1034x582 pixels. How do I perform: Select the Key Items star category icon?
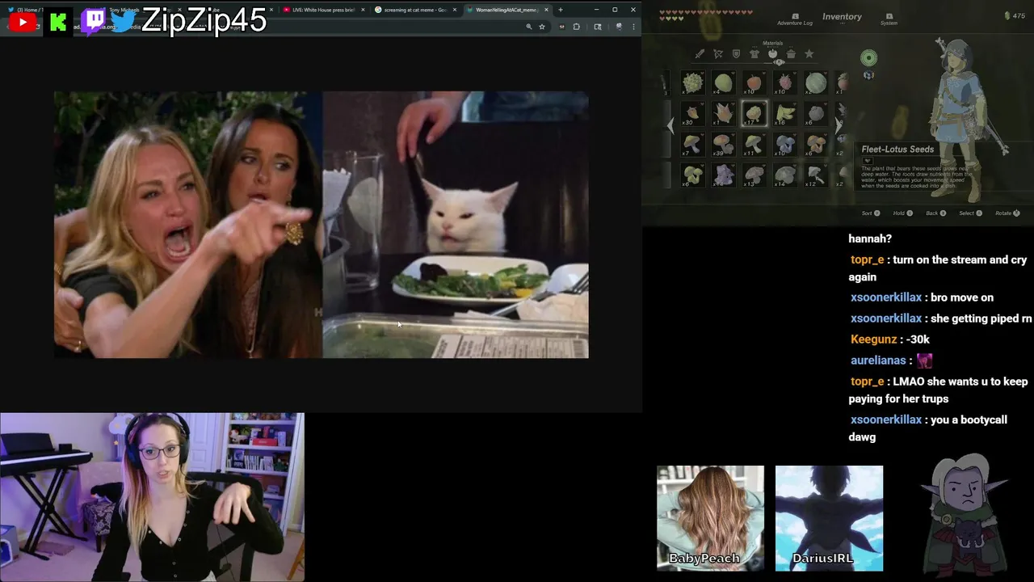point(809,54)
